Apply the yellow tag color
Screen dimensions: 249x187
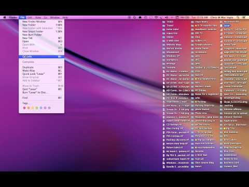(x=33, y=108)
